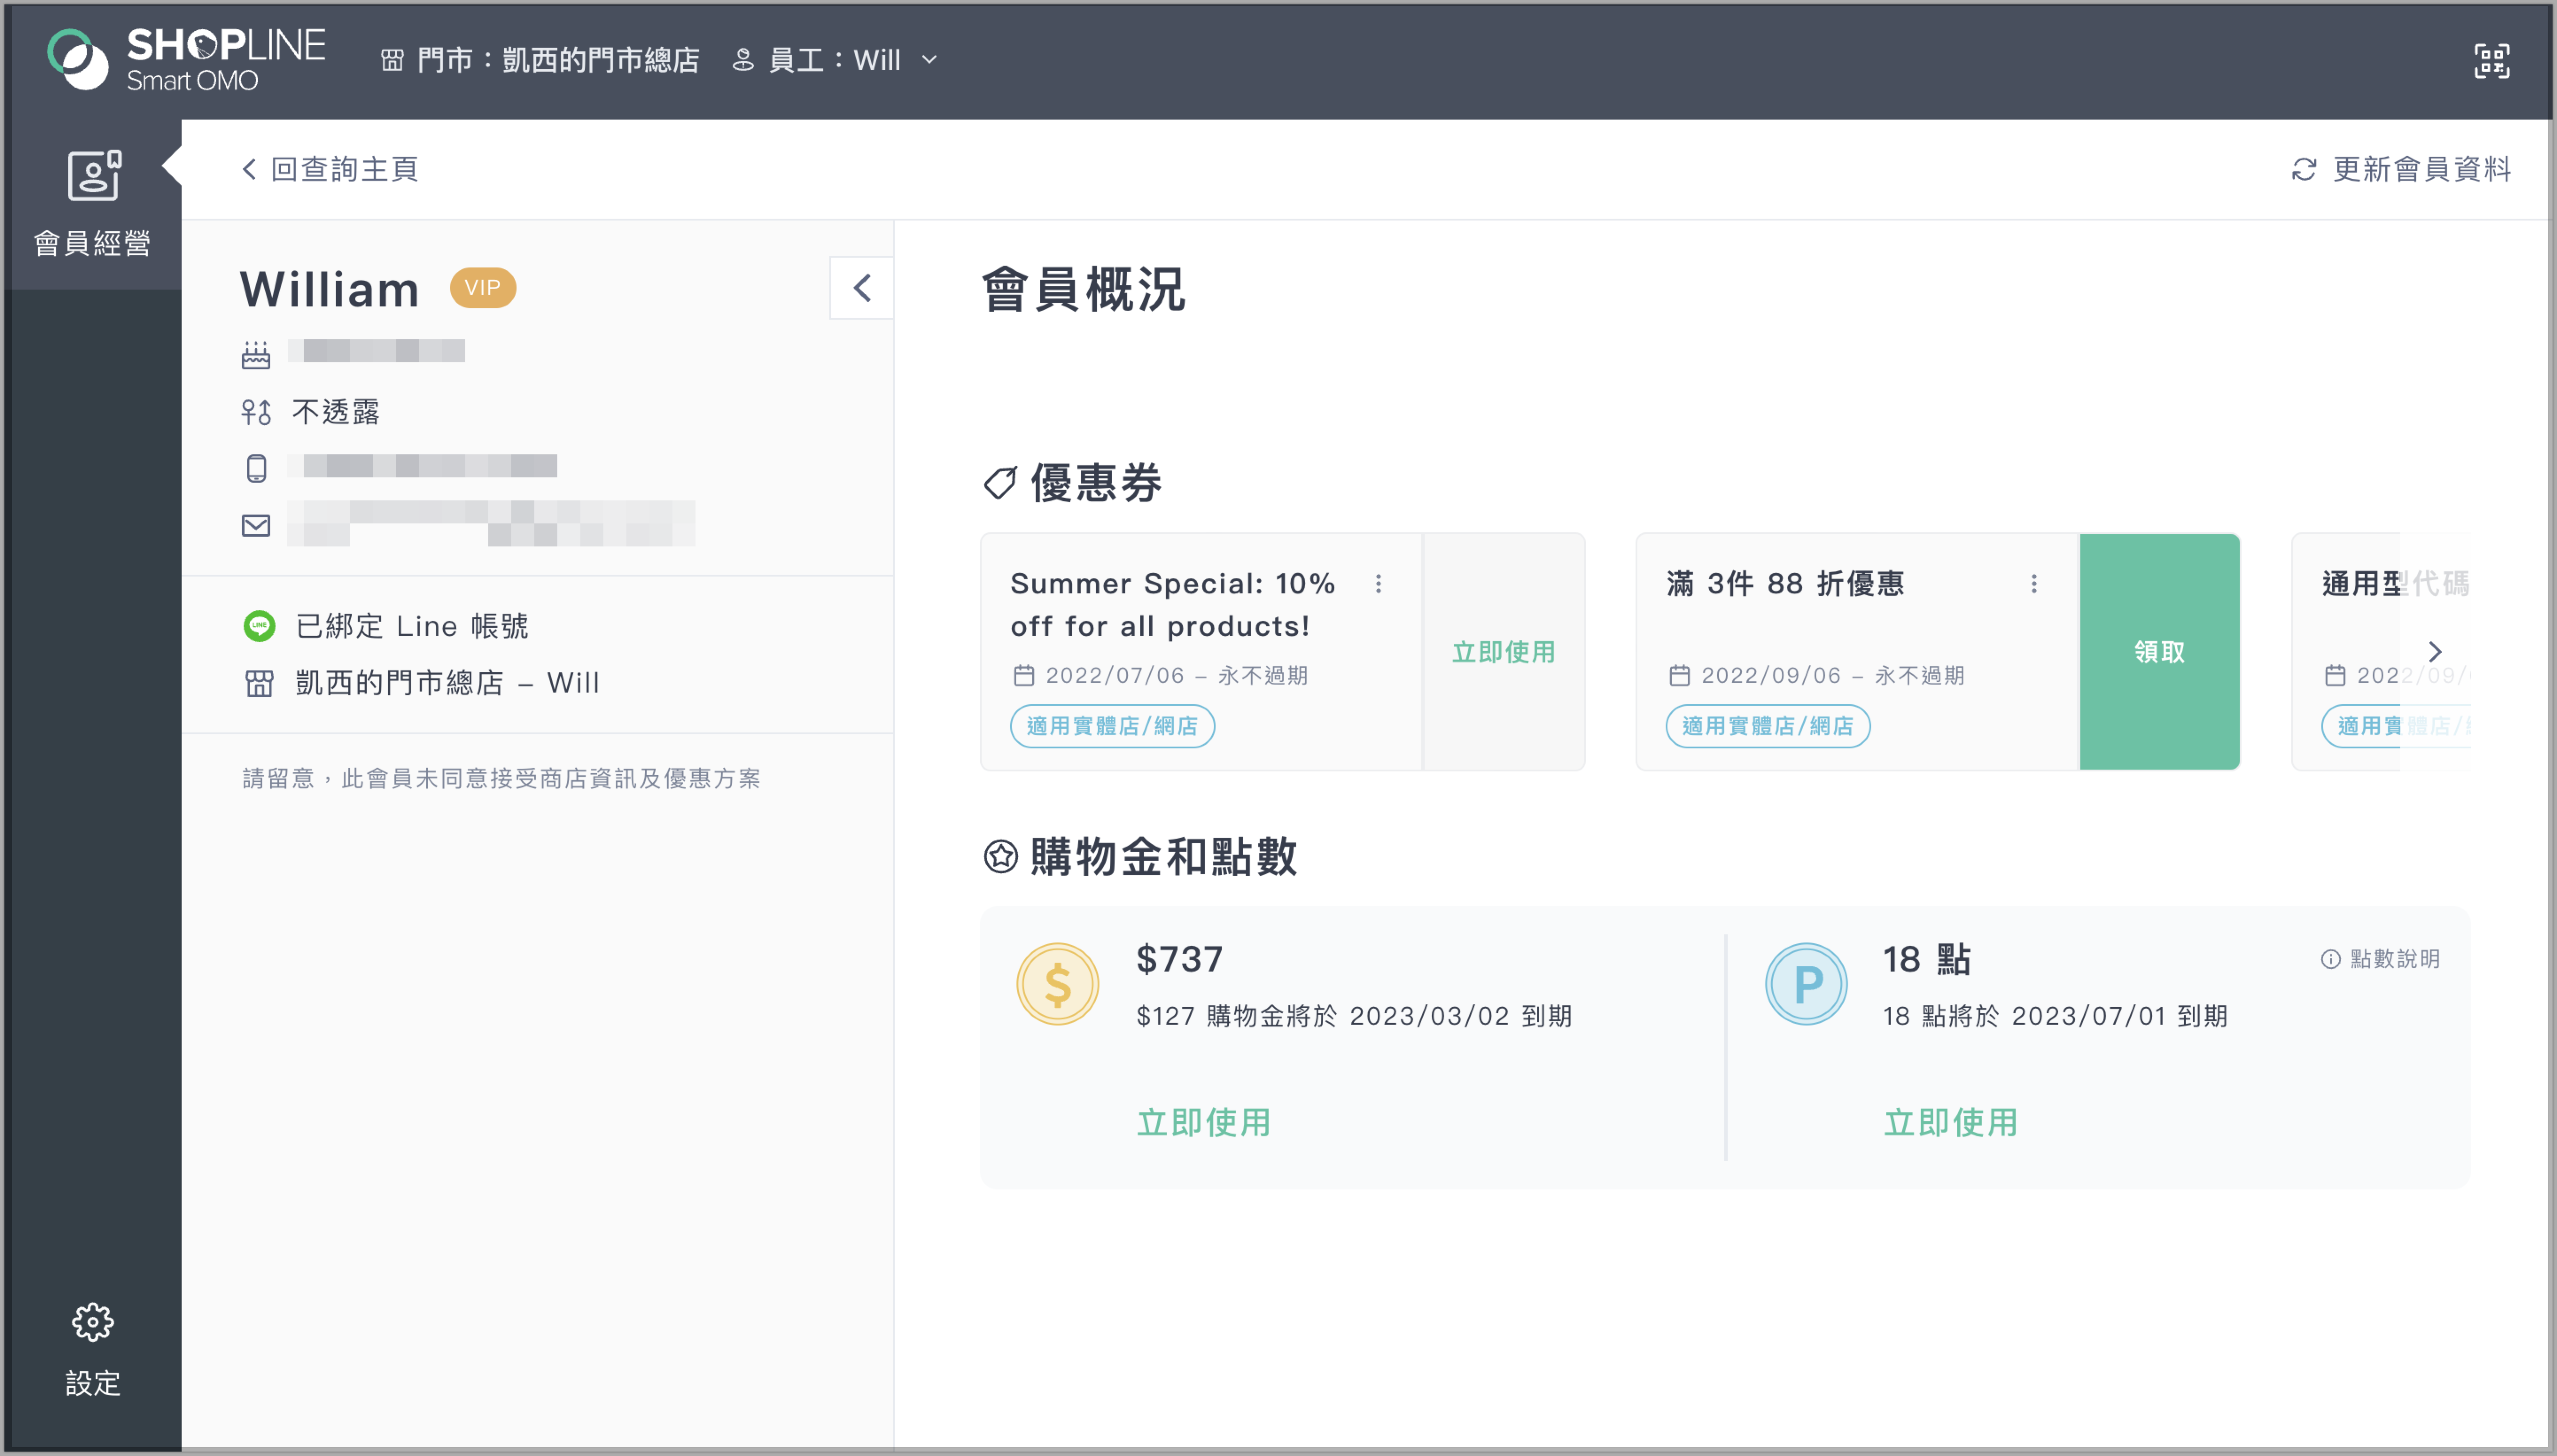
Task: Click the refresh icon for 更新會員資料
Action: pos(2304,170)
